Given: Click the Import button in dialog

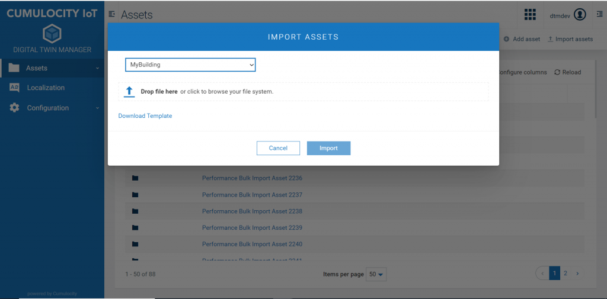Looking at the screenshot, I should pyautogui.click(x=328, y=148).
